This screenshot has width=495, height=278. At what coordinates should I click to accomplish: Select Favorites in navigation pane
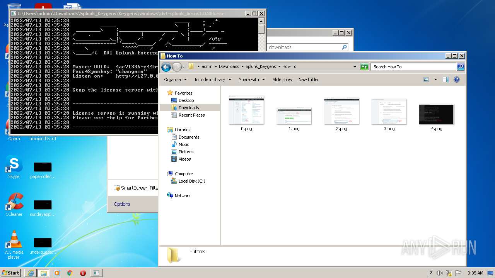(x=183, y=93)
